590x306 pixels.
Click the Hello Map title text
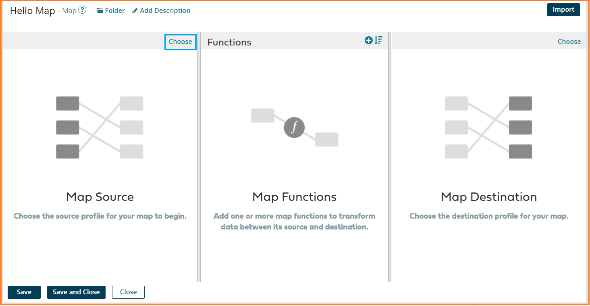(32, 11)
